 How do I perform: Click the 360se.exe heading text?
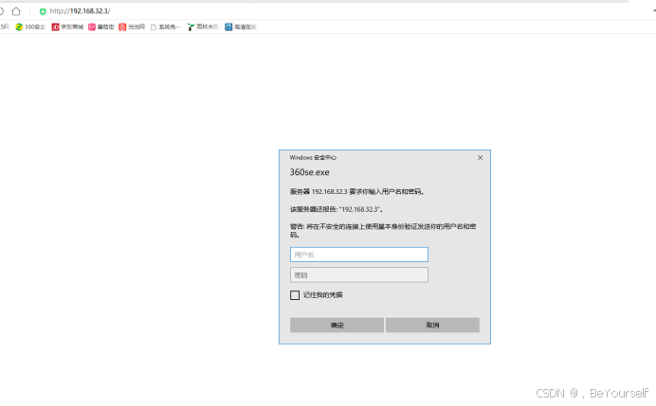coord(310,172)
